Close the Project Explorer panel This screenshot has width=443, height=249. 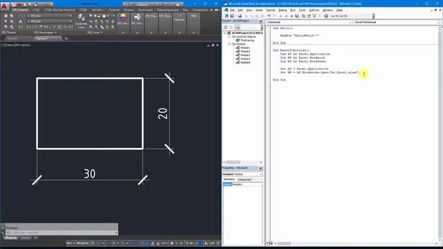260,21
